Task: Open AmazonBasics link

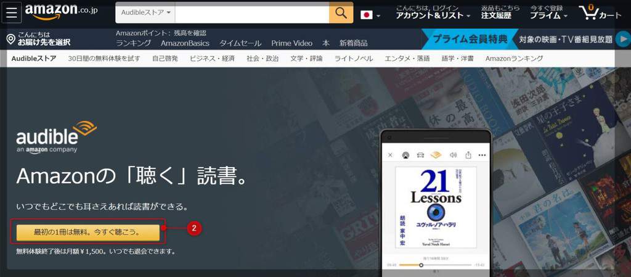Action: point(185,43)
